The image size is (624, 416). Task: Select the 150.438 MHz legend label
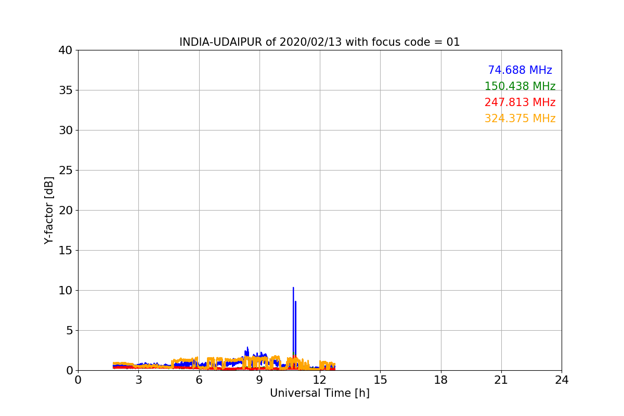(520, 86)
